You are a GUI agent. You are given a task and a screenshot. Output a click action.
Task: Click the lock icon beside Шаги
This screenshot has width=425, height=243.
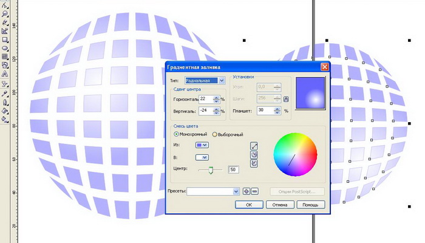pos(286,99)
